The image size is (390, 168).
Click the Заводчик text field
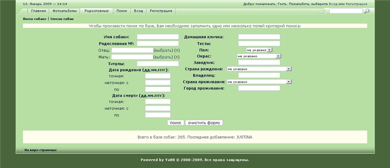(x=259, y=63)
